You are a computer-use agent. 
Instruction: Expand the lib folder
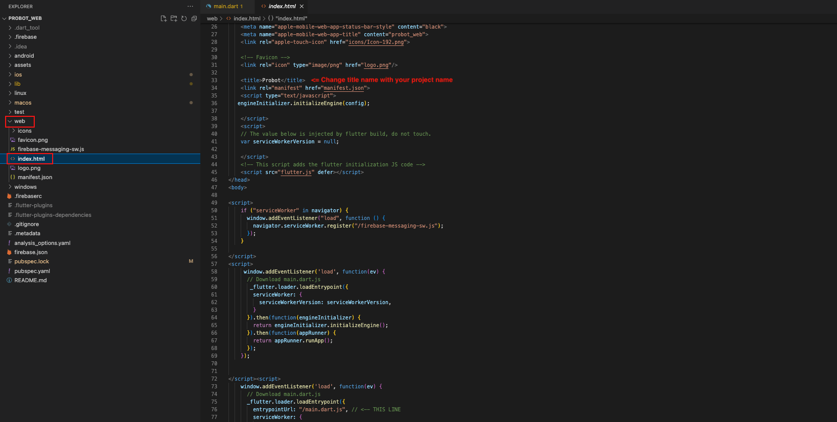[17, 84]
